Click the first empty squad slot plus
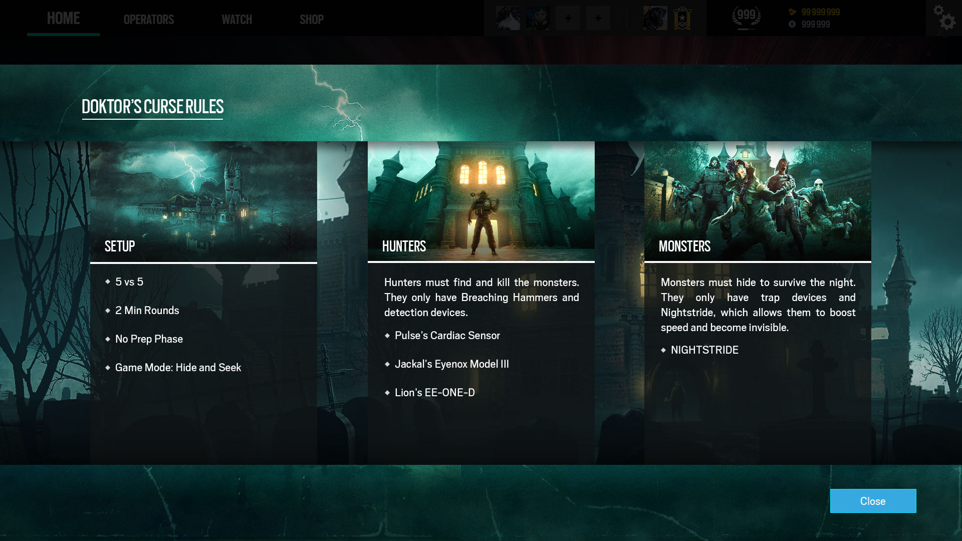 (x=568, y=18)
